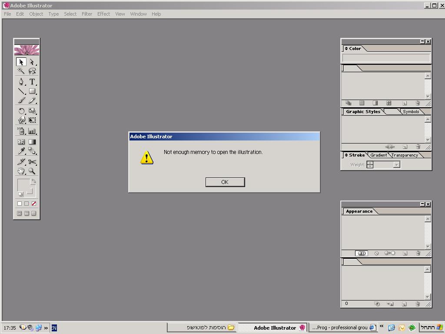
Task: Switch to Standard Screen Mode
Action: click(19, 213)
